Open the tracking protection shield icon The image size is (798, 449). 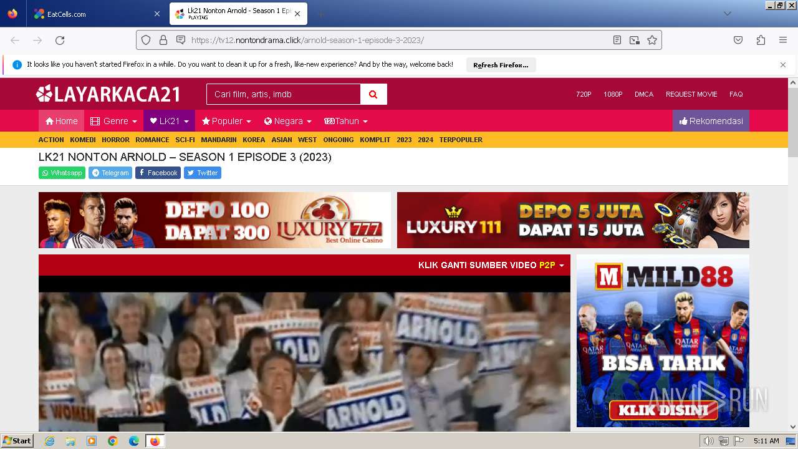pos(146,40)
